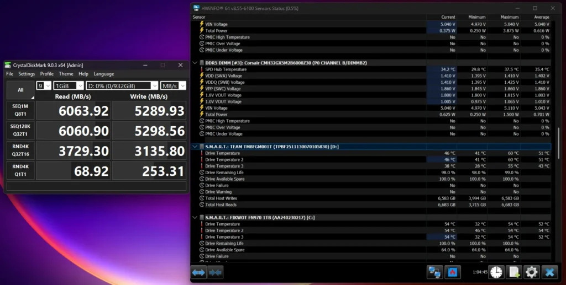This screenshot has width=566, height=285.
Task: Open the File menu in CrystalDiskMark
Action: click(x=10, y=74)
